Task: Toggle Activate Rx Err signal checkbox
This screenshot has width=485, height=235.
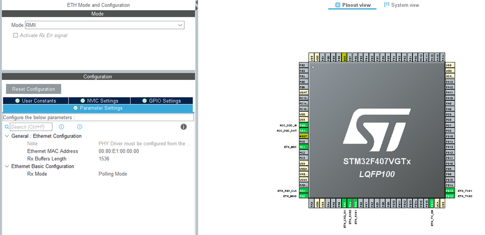Action: coord(16,35)
